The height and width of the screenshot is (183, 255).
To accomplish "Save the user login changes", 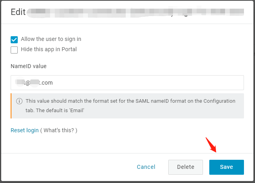I will tap(227, 167).
